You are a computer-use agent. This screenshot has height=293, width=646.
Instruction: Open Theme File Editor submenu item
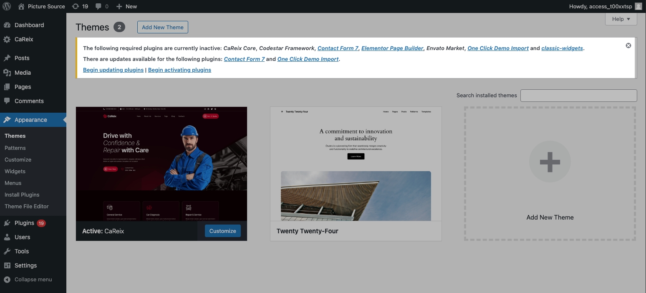tap(27, 206)
